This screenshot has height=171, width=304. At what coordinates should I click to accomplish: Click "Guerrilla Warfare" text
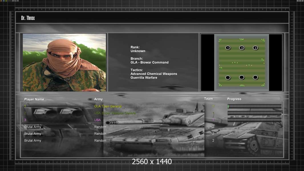tap(144, 78)
